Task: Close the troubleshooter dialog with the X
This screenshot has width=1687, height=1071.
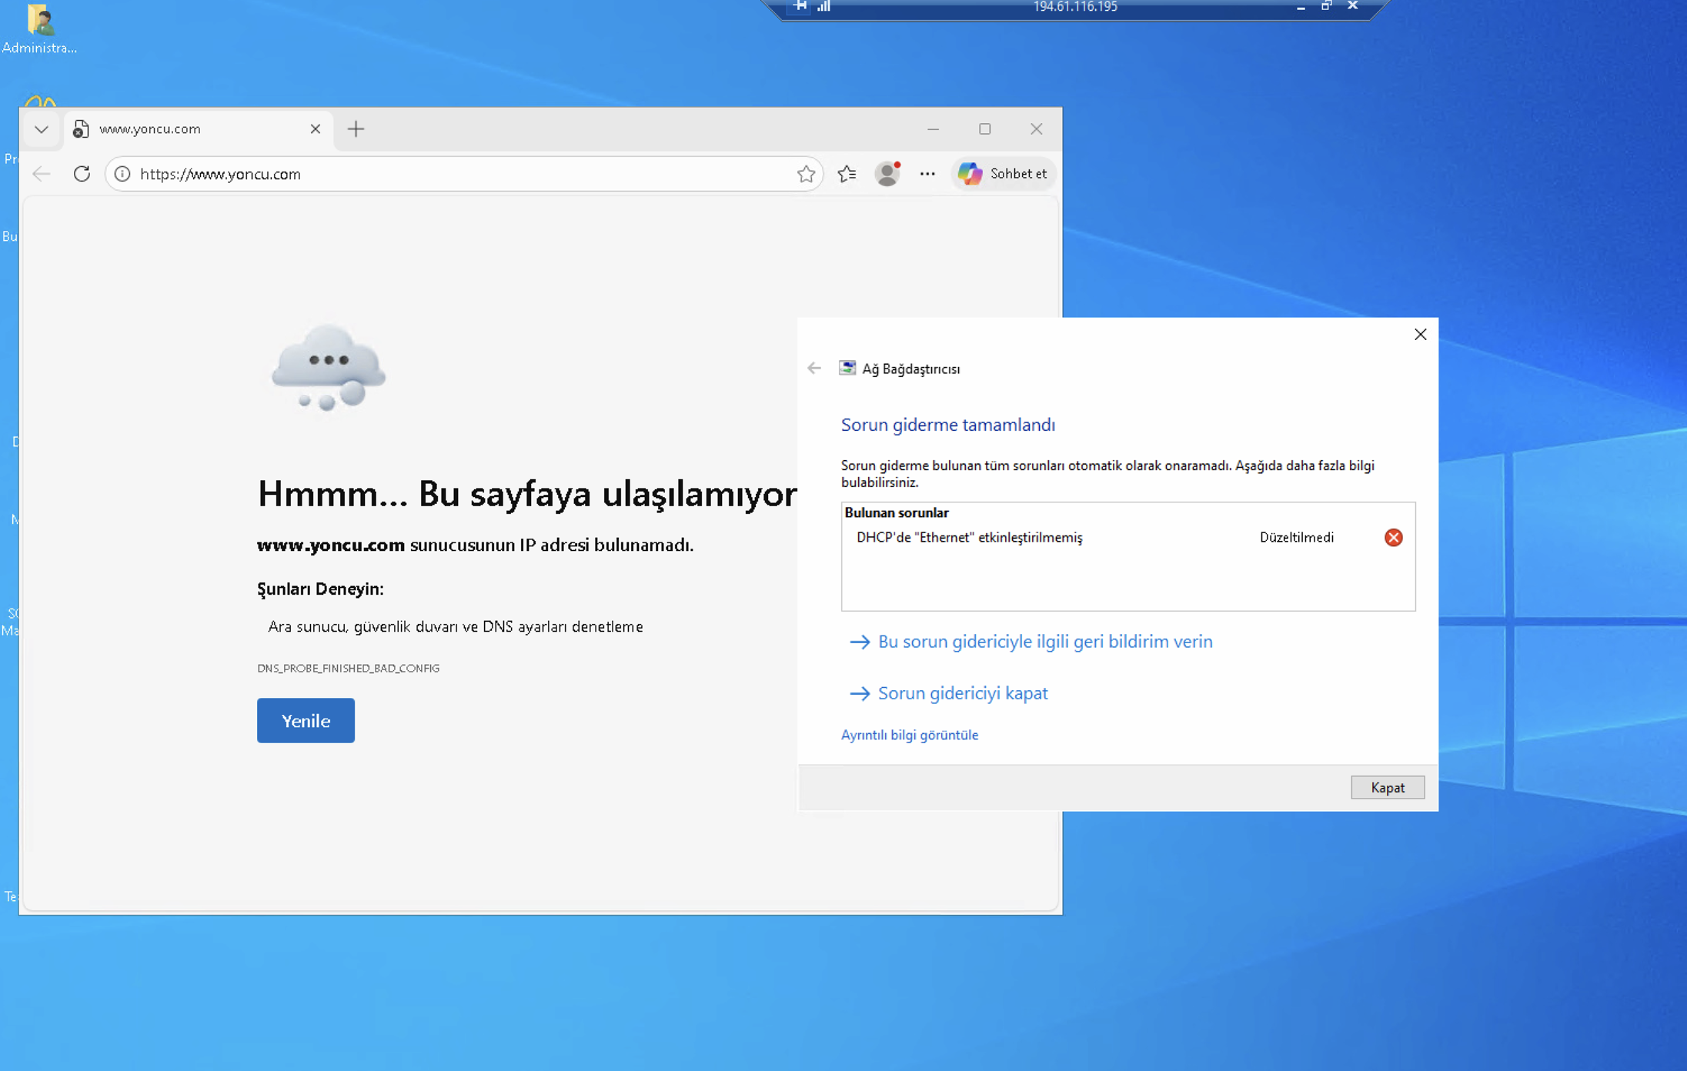Action: pyautogui.click(x=1420, y=335)
